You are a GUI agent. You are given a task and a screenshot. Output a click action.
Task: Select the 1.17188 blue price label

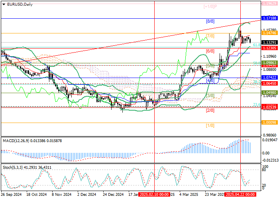[x=270, y=18]
